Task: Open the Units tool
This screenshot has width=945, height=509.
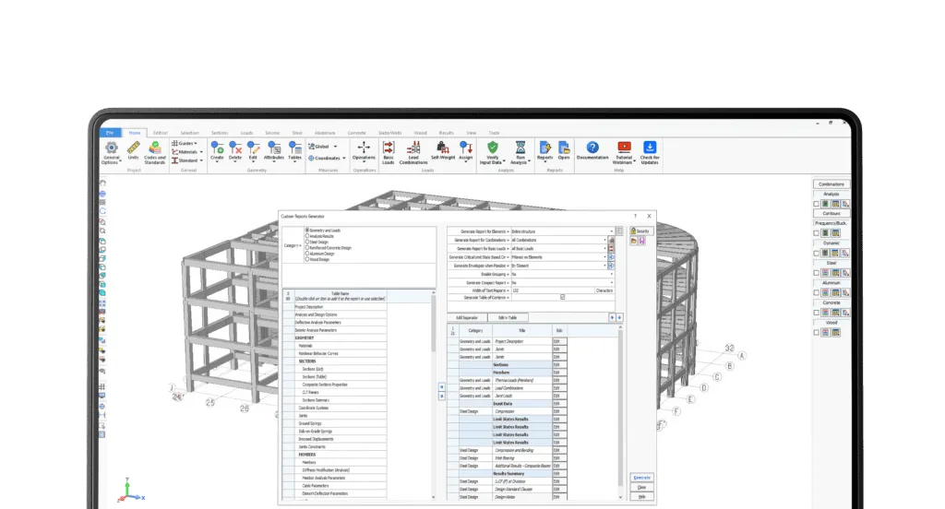Action: pyautogui.click(x=133, y=150)
